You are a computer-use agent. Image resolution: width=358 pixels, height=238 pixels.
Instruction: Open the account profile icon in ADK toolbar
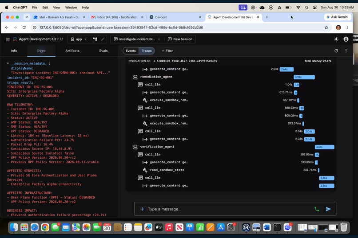346,39
